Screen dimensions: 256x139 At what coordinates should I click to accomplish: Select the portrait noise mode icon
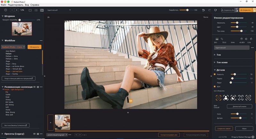tap(226, 98)
